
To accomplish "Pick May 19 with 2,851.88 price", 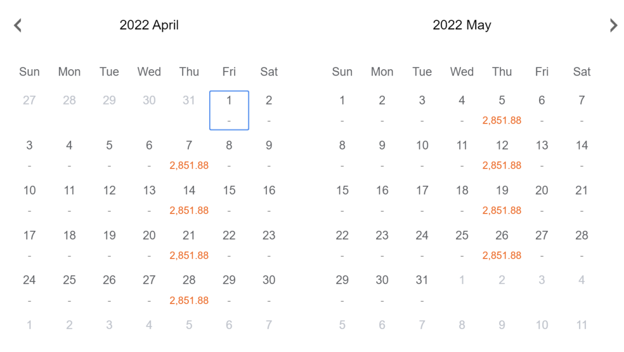I will click(502, 200).
